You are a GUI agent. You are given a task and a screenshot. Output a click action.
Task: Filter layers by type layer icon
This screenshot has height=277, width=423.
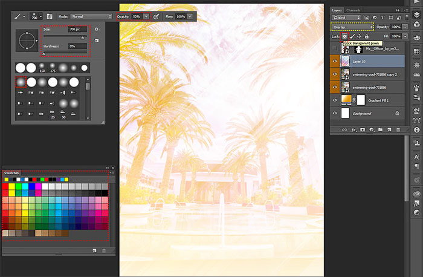(383, 18)
